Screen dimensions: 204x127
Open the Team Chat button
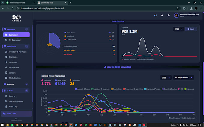[16, 114]
